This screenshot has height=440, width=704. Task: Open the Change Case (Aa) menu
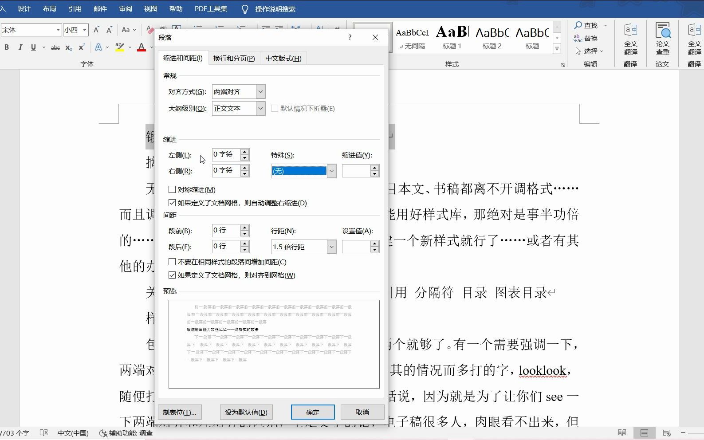[128, 30]
